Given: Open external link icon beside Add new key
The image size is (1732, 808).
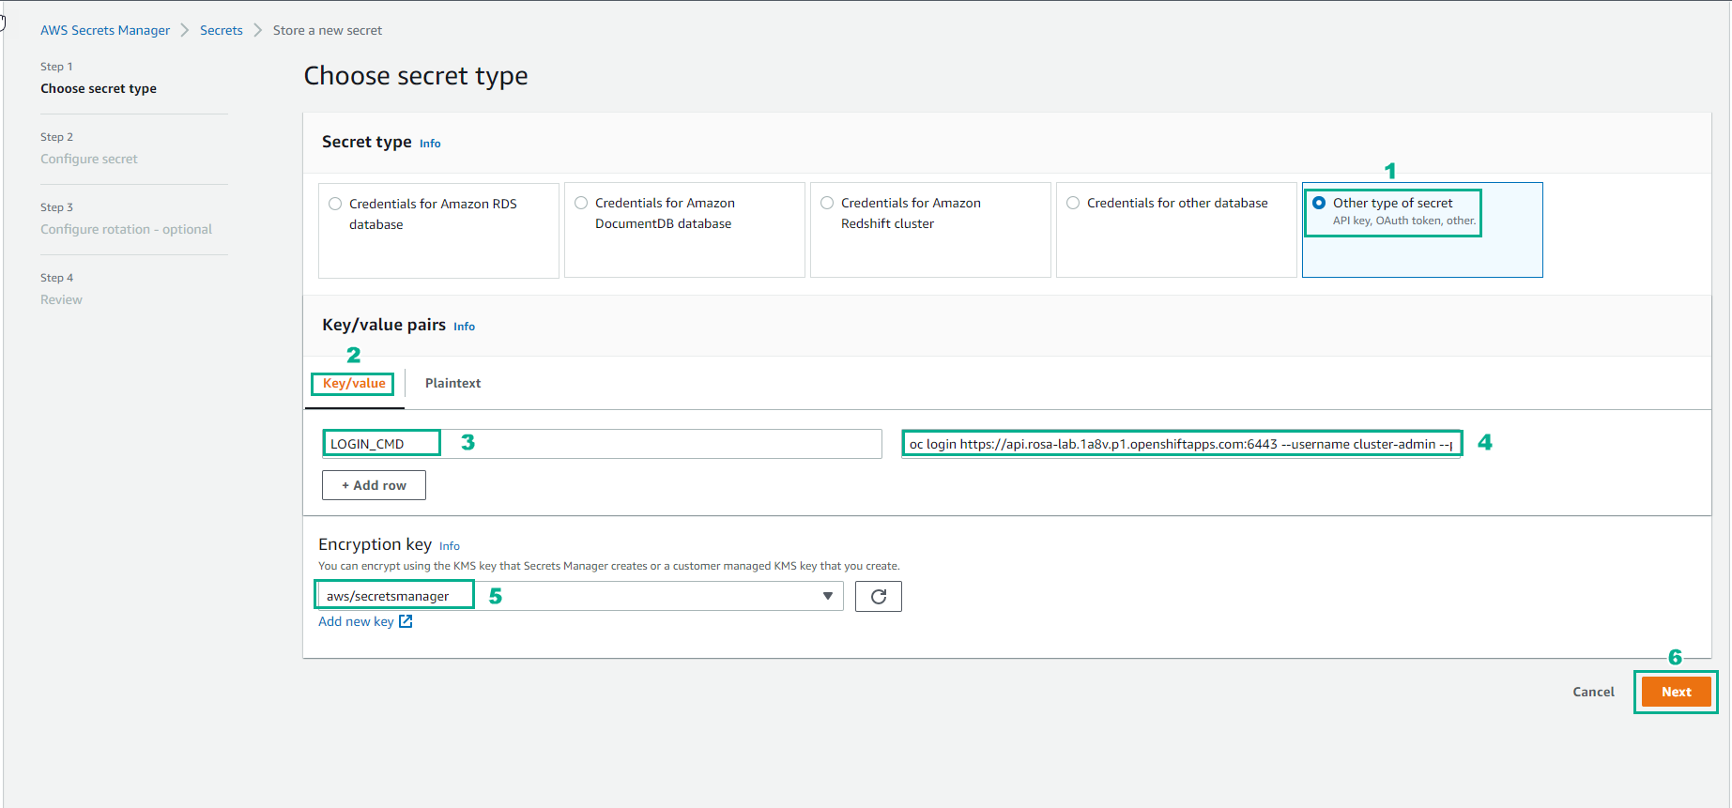Looking at the screenshot, I should [x=406, y=621].
